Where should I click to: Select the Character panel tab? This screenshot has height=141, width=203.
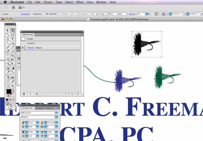(x=27, y=108)
